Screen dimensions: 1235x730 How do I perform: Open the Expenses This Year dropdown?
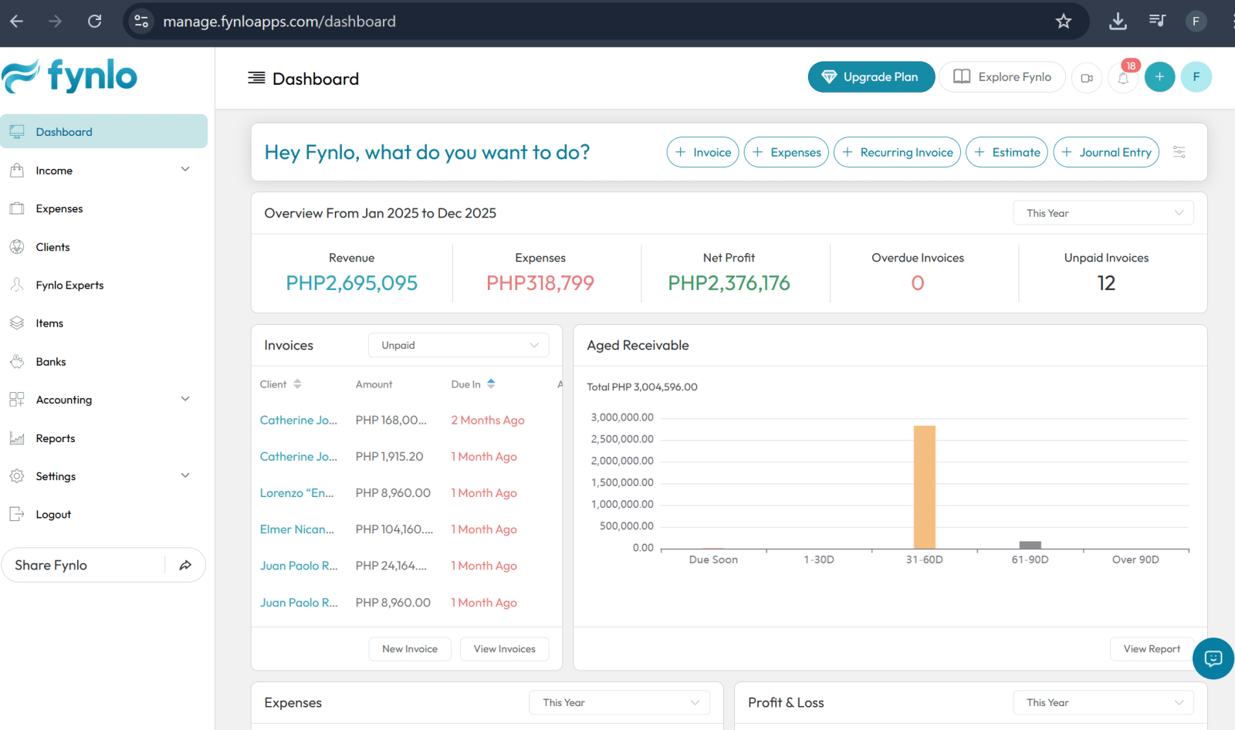pos(619,702)
